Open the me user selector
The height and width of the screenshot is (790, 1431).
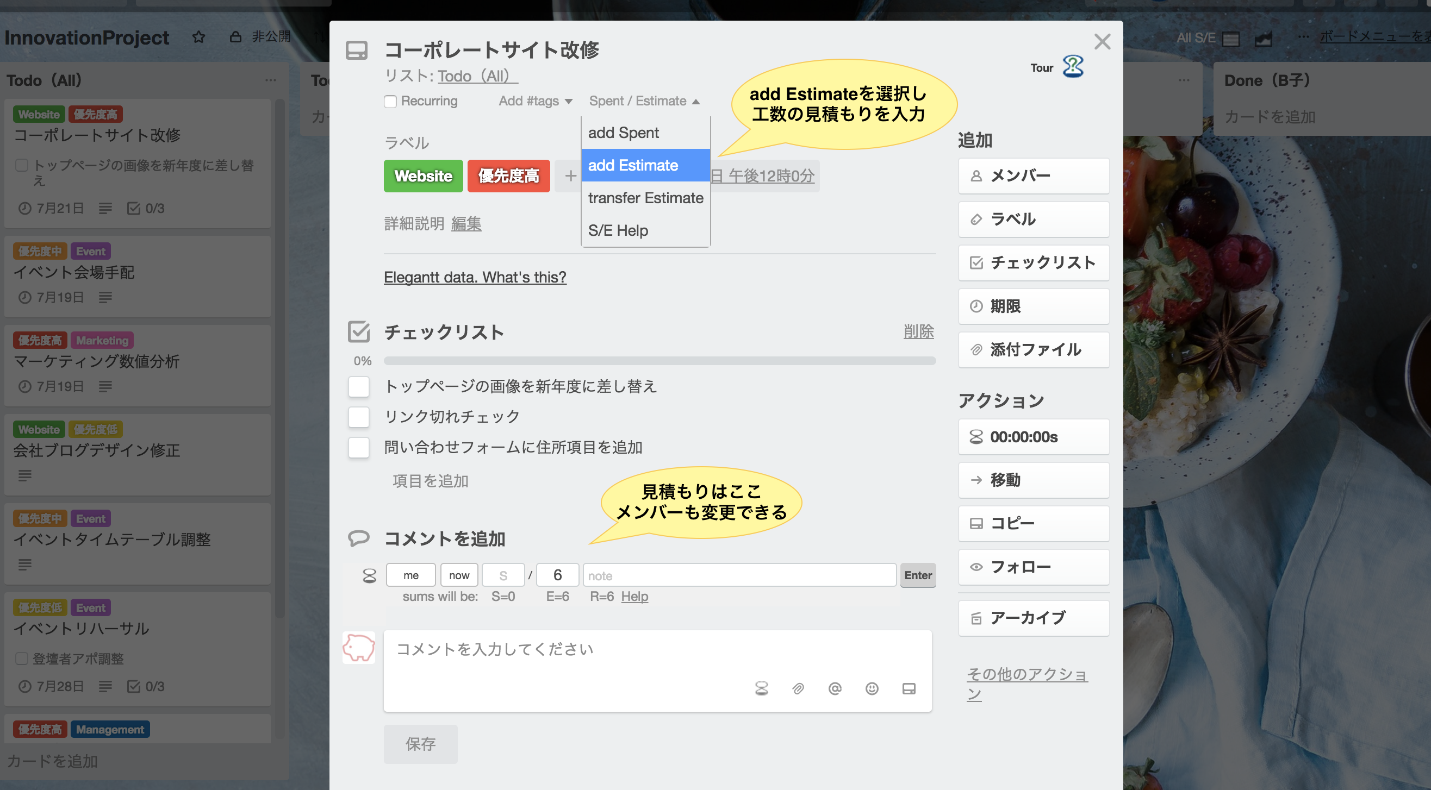pos(411,576)
